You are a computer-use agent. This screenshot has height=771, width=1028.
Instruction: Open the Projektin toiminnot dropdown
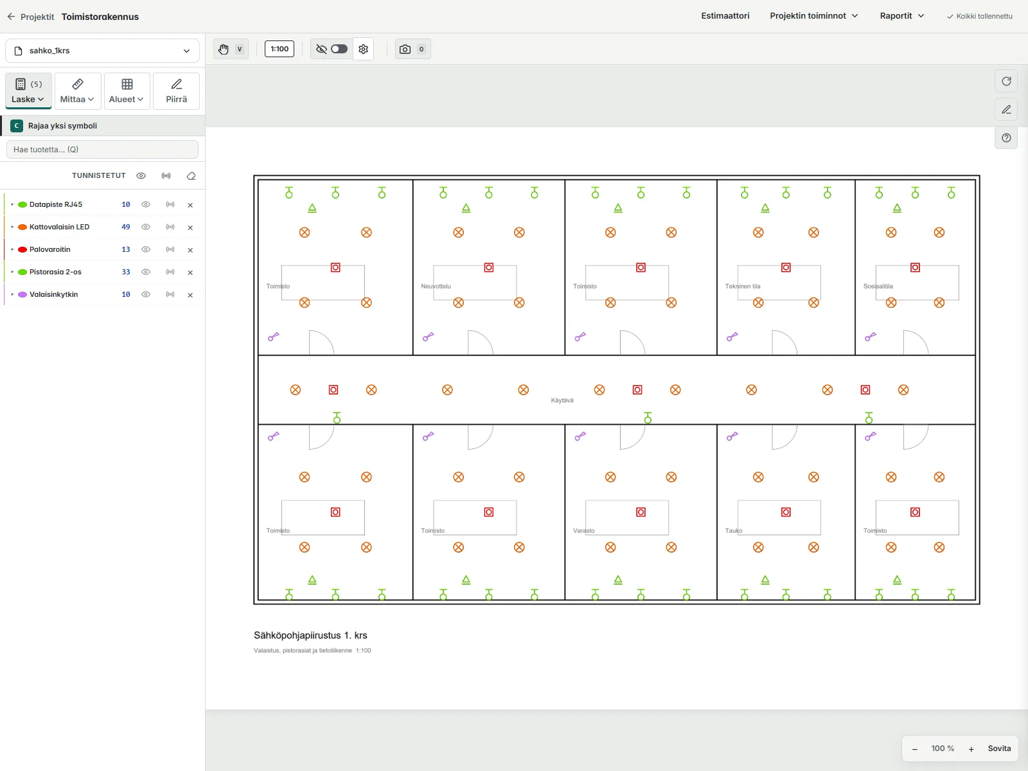[x=813, y=16]
